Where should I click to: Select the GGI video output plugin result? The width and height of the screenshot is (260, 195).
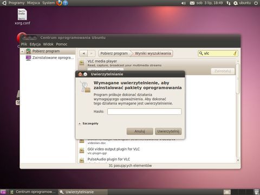click(157, 151)
